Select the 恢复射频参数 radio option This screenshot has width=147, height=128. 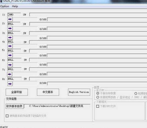click(98, 97)
